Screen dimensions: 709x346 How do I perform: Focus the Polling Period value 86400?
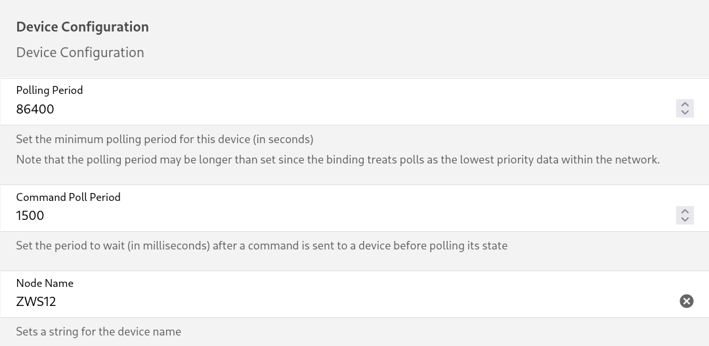click(343, 109)
